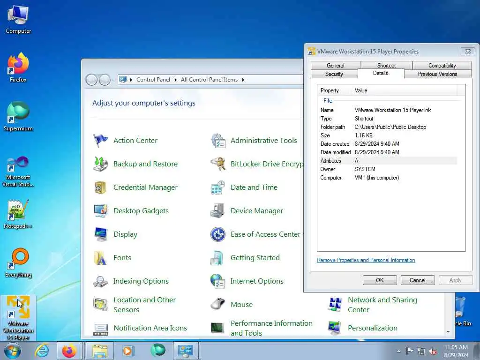This screenshot has width=480, height=360.
Task: Show hidden icons in system tray
Action: click(398, 352)
